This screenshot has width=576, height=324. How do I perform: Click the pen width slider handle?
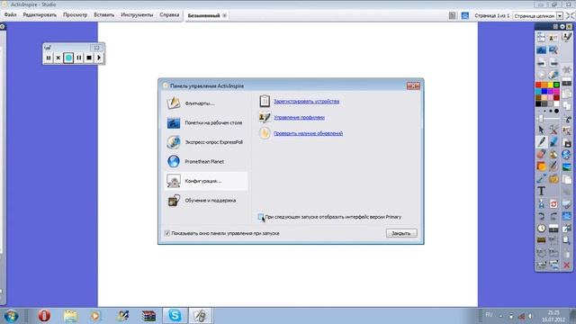[x=541, y=118]
